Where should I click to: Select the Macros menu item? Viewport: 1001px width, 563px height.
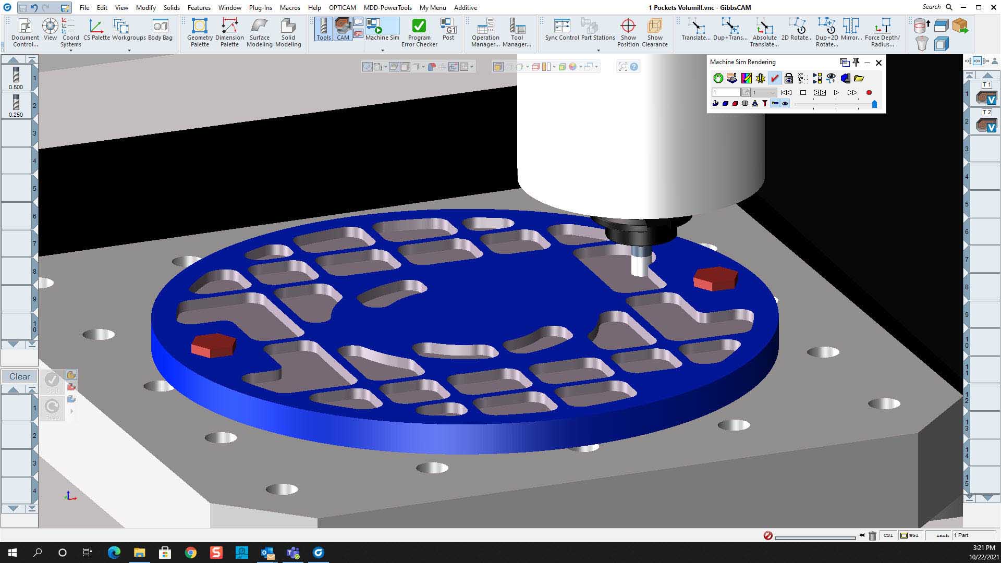point(289,8)
